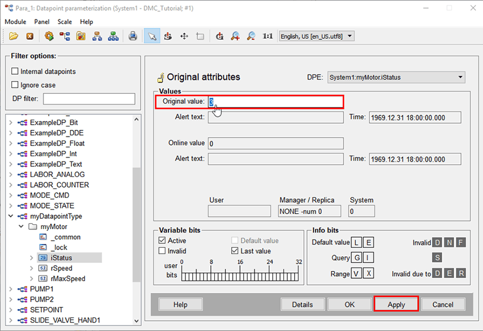
Task: Expand the rMaxSpeed element node
Action: pos(32,278)
